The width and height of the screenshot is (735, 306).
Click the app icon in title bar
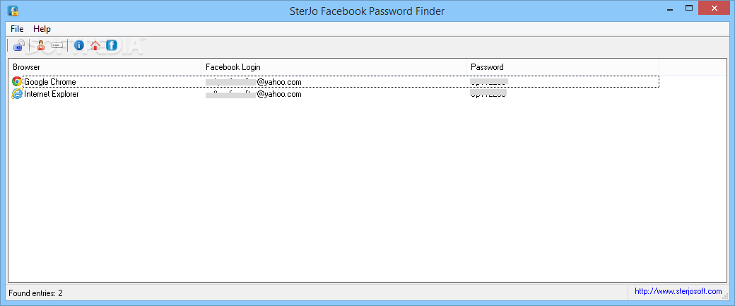point(13,11)
